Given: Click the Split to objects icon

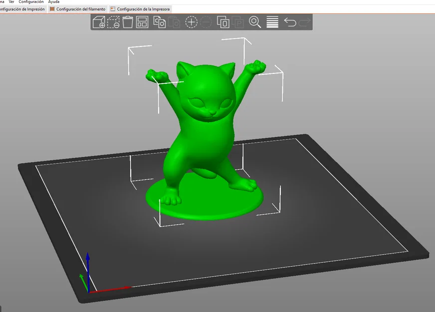Looking at the screenshot, I should [223, 22].
